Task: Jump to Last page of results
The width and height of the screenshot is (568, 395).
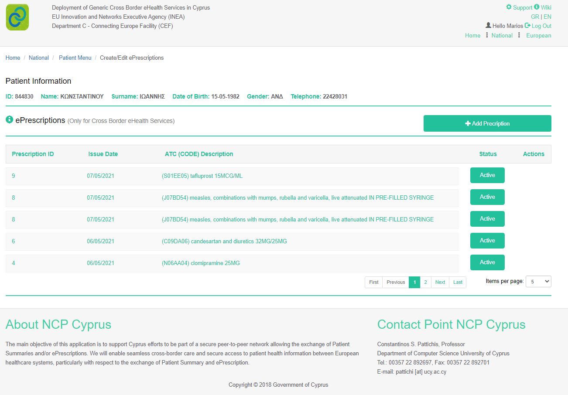Action: (458, 282)
